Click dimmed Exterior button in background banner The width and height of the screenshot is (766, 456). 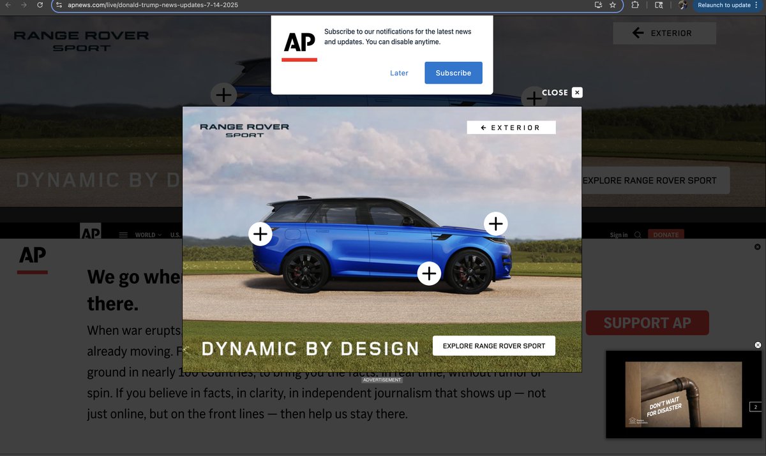click(665, 33)
